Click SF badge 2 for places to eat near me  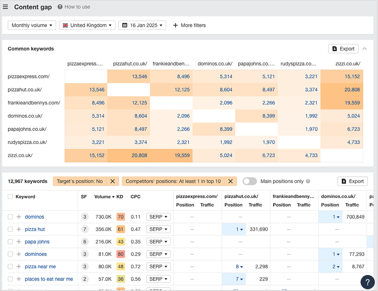[x=84, y=279]
